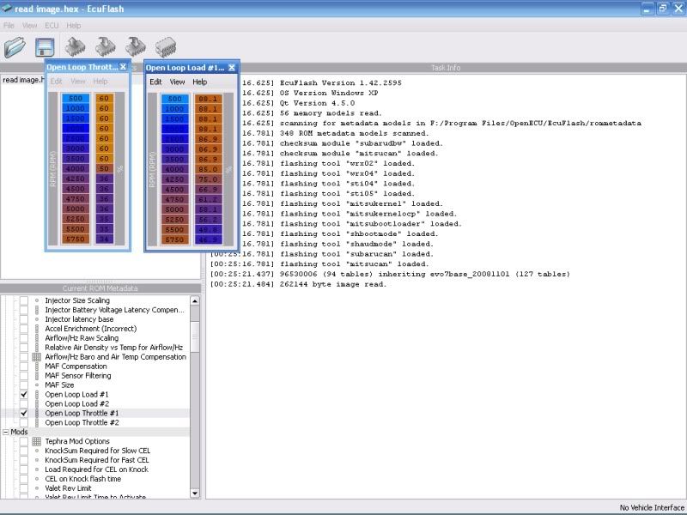Tick the MAF Size checkbox

(x=24, y=385)
